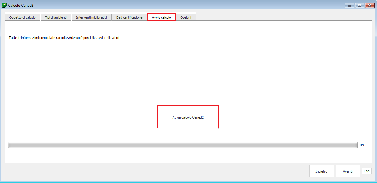The width and height of the screenshot is (377, 183).
Task: Select the Avvio calcolo tab
Action: [161, 17]
